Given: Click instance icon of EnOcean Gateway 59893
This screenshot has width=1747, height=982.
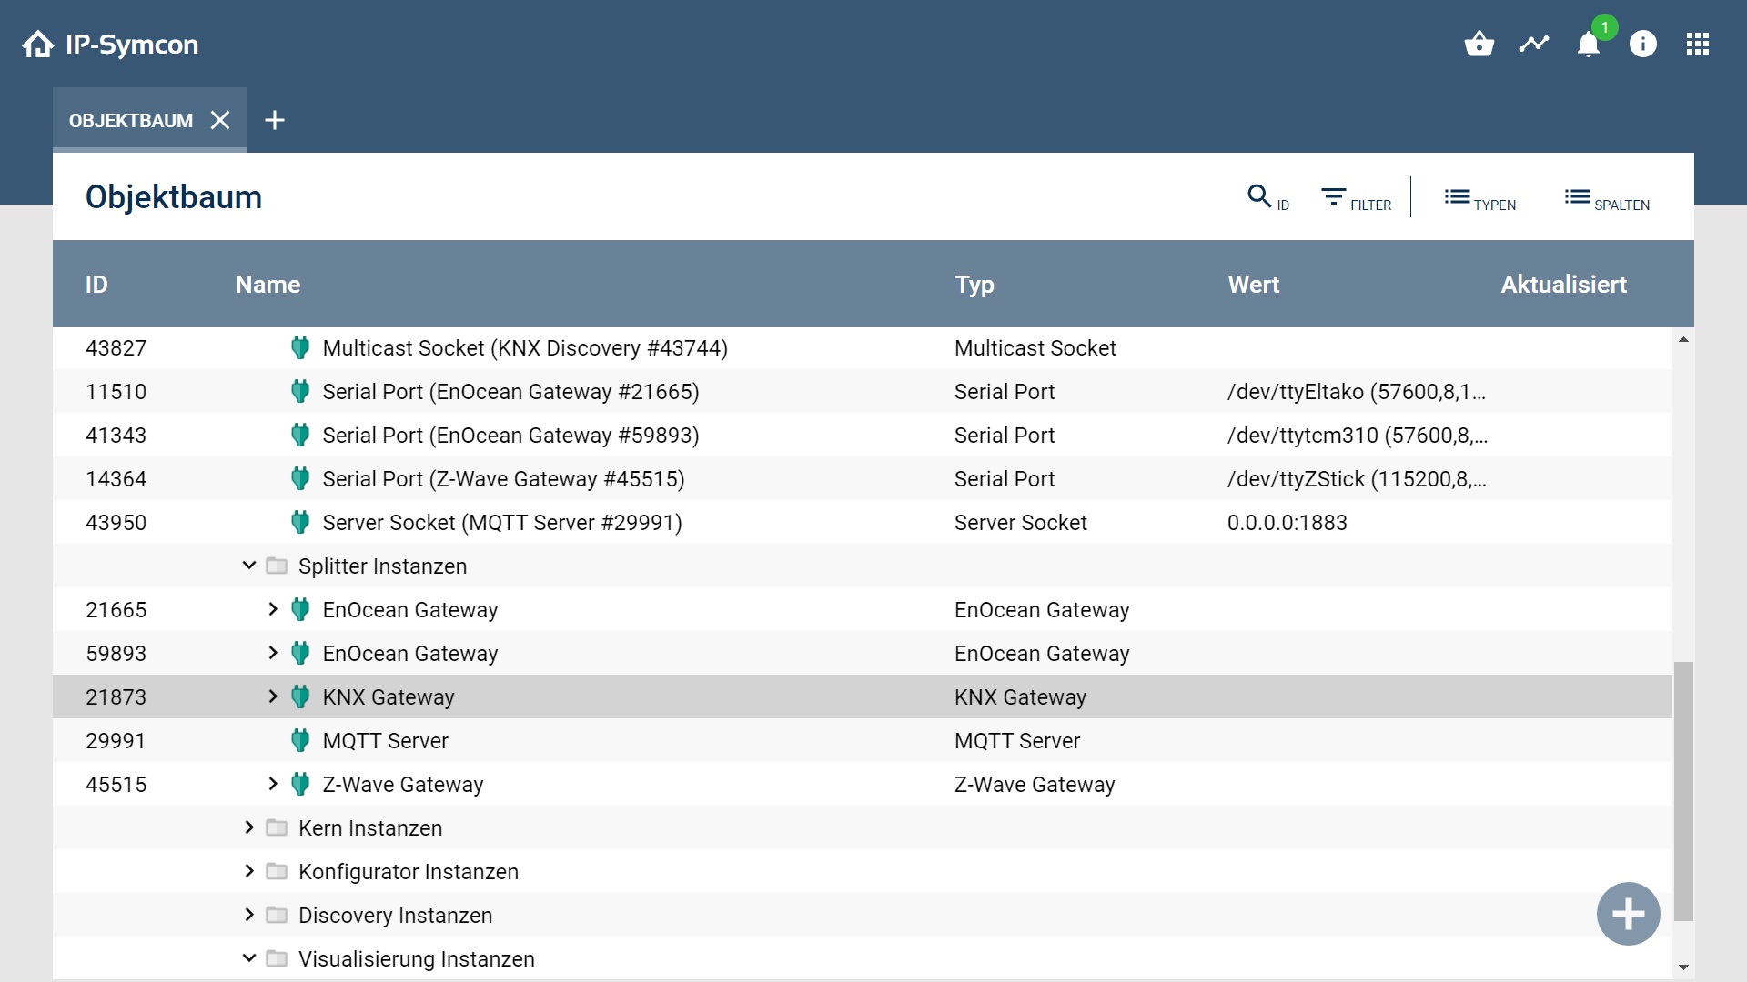Looking at the screenshot, I should [300, 653].
